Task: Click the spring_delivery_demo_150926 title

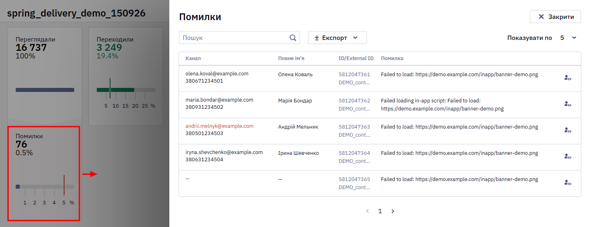Action: point(76,13)
